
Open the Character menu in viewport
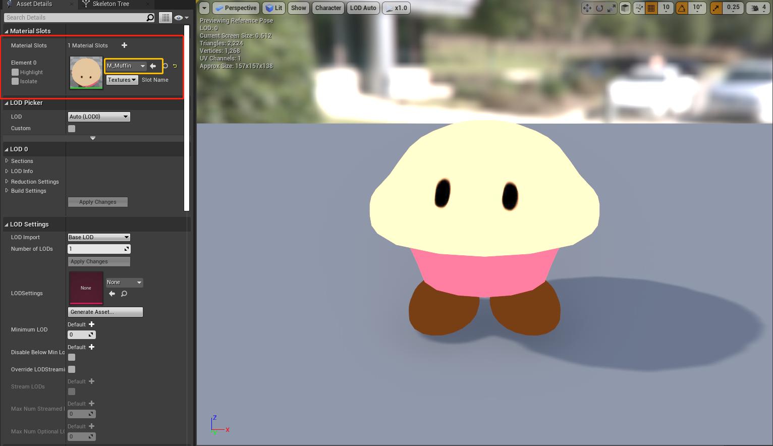pos(328,8)
